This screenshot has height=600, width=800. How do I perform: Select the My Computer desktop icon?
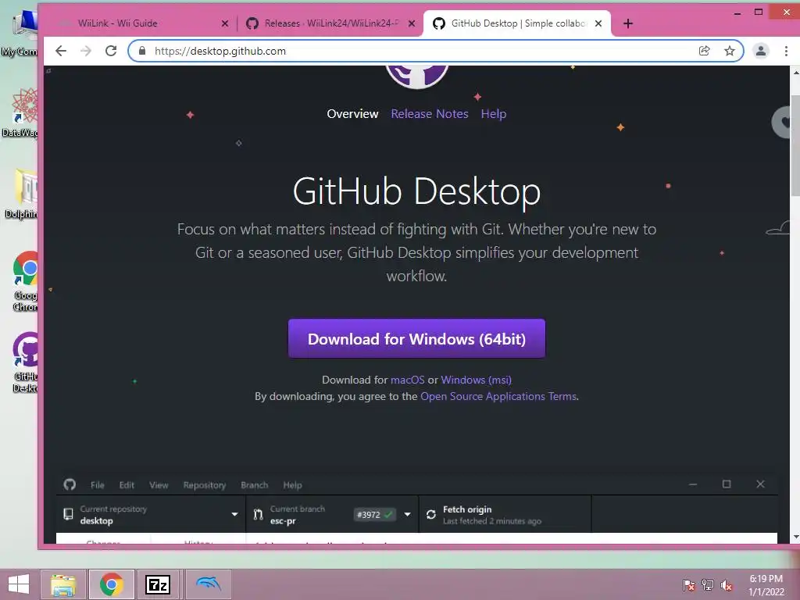[x=20, y=33]
